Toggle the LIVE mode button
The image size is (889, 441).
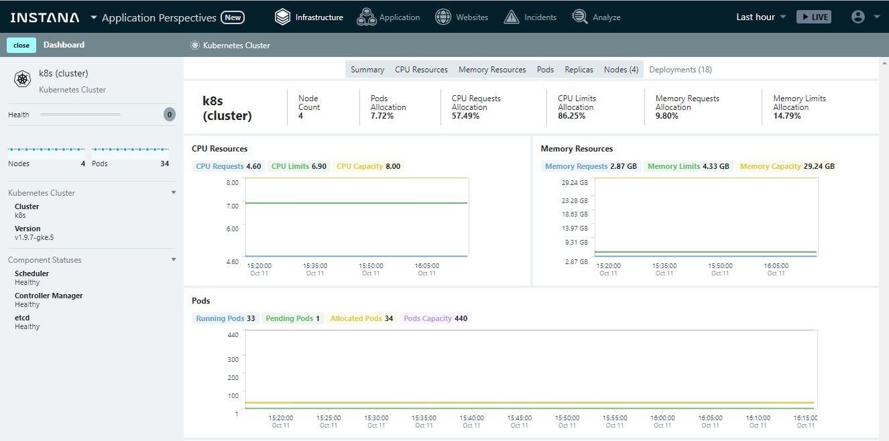click(813, 17)
